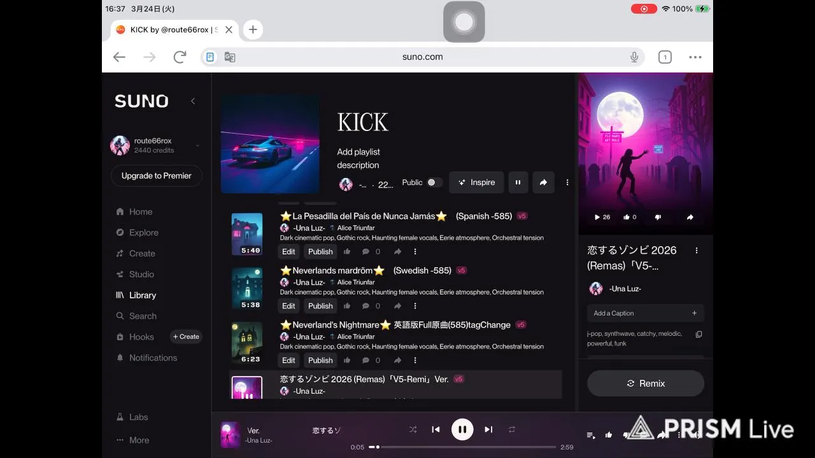815x458 pixels.
Task: Open Search in the sidebar
Action: pos(136,316)
